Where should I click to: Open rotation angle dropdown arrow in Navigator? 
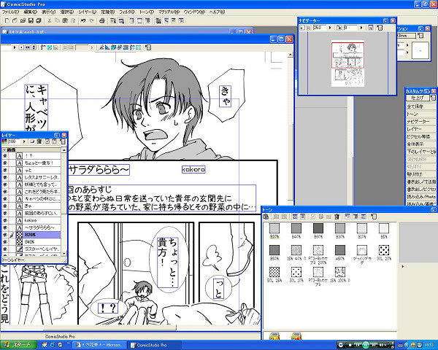361,28
